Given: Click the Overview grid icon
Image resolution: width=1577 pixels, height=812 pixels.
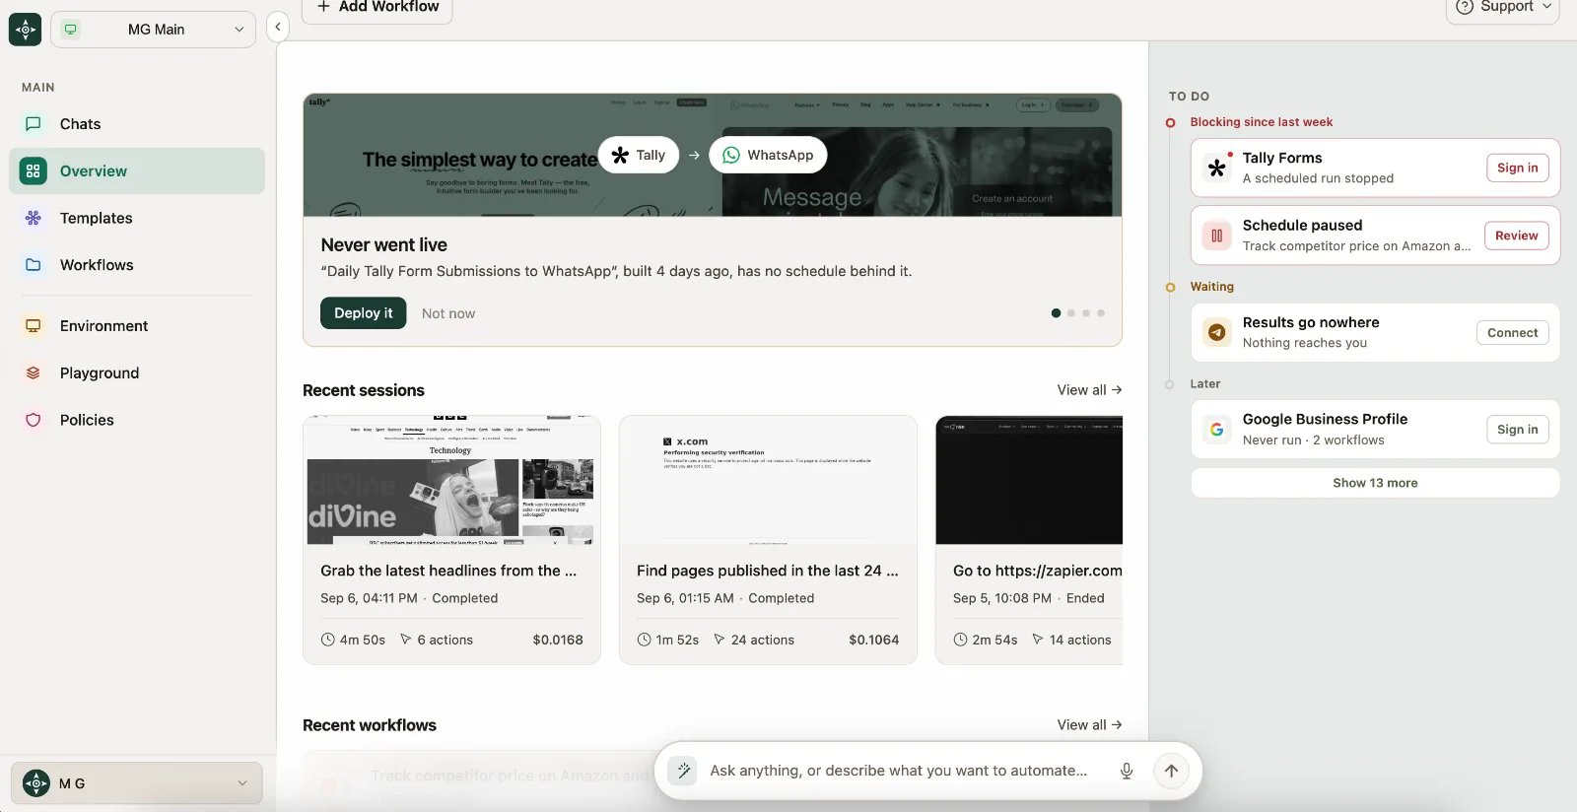Looking at the screenshot, I should 34,171.
